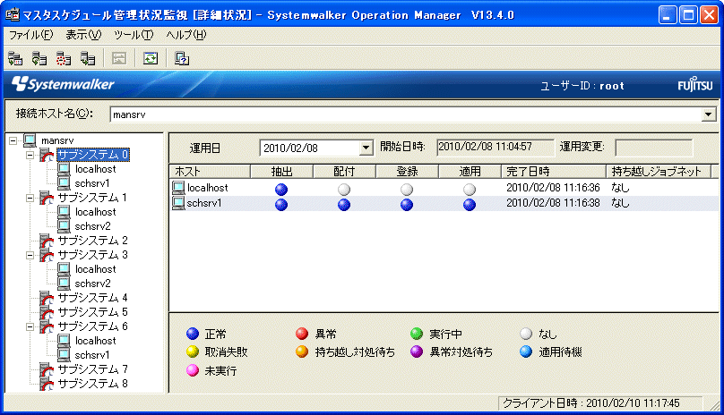Image resolution: width=724 pixels, height=415 pixels.
Task: Click the empty 運用変更 field
Action: (654, 148)
